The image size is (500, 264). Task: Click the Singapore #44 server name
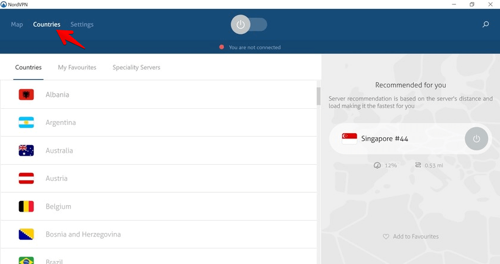click(385, 139)
